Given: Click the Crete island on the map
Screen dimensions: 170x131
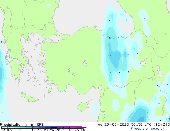Looking at the screenshot, I should click(x=30, y=97).
